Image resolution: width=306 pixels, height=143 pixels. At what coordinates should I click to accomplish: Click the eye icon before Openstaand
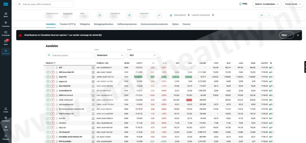coord(171,15)
